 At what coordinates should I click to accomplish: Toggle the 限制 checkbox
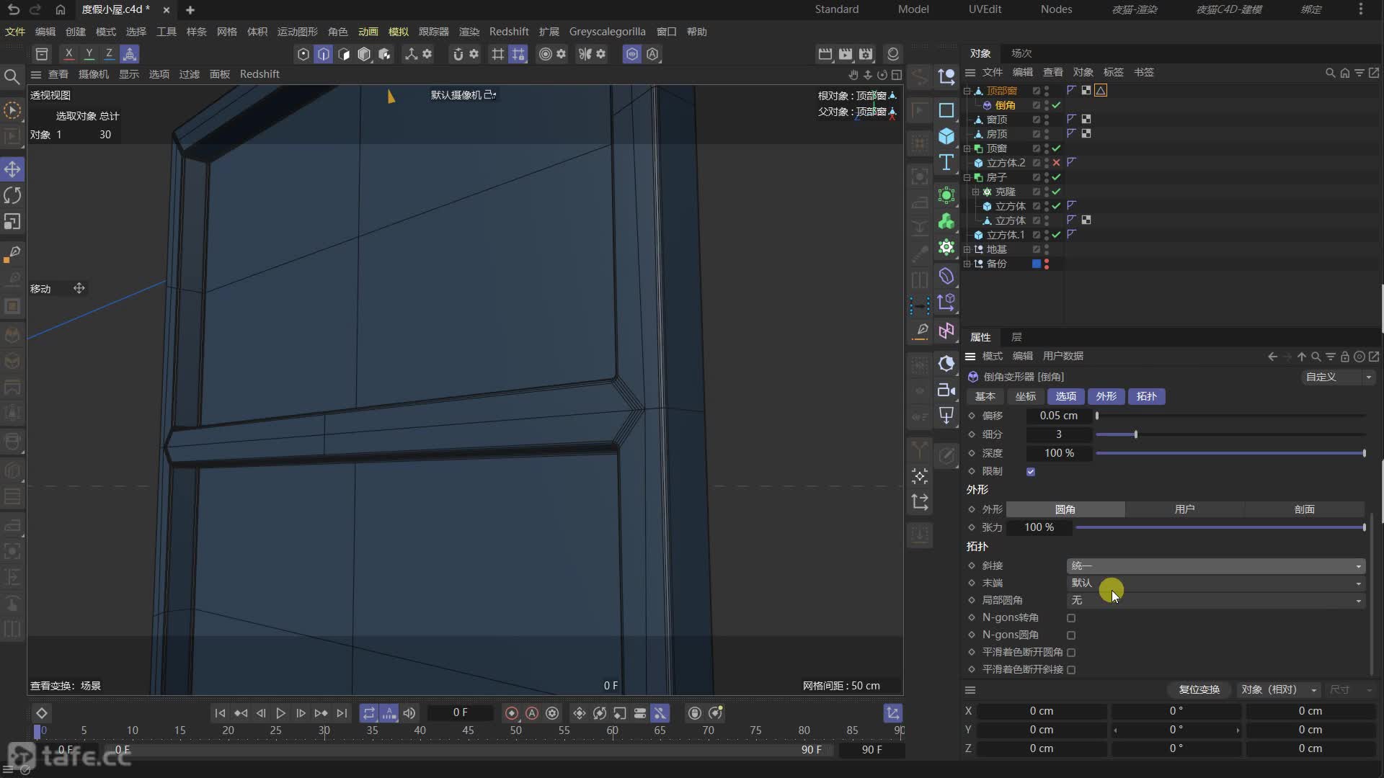click(x=1031, y=472)
